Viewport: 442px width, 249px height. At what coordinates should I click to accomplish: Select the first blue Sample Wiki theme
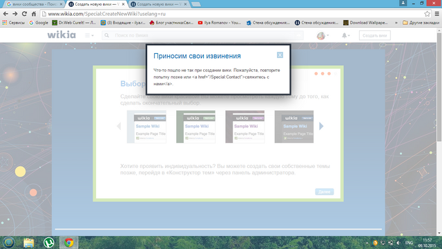coord(146,127)
